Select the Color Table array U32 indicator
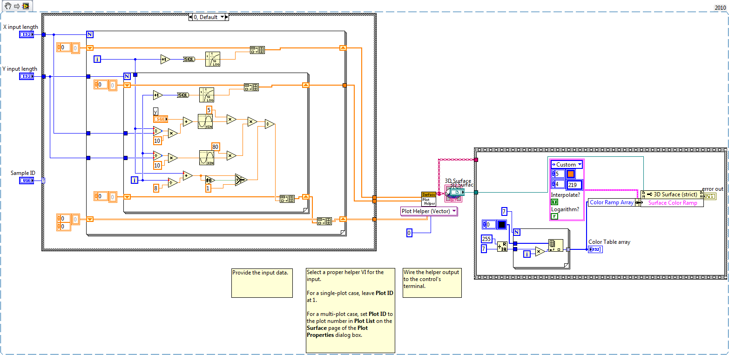729x355 pixels. click(x=595, y=249)
